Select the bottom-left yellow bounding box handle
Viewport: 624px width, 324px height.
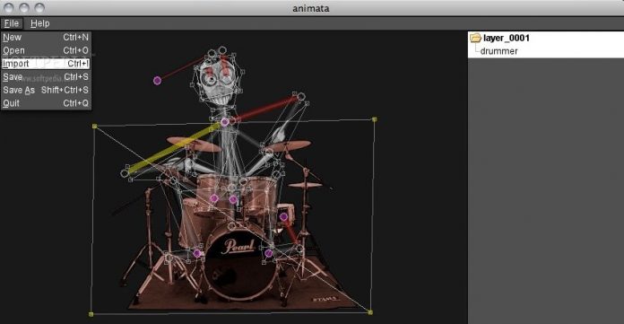pos(91,314)
